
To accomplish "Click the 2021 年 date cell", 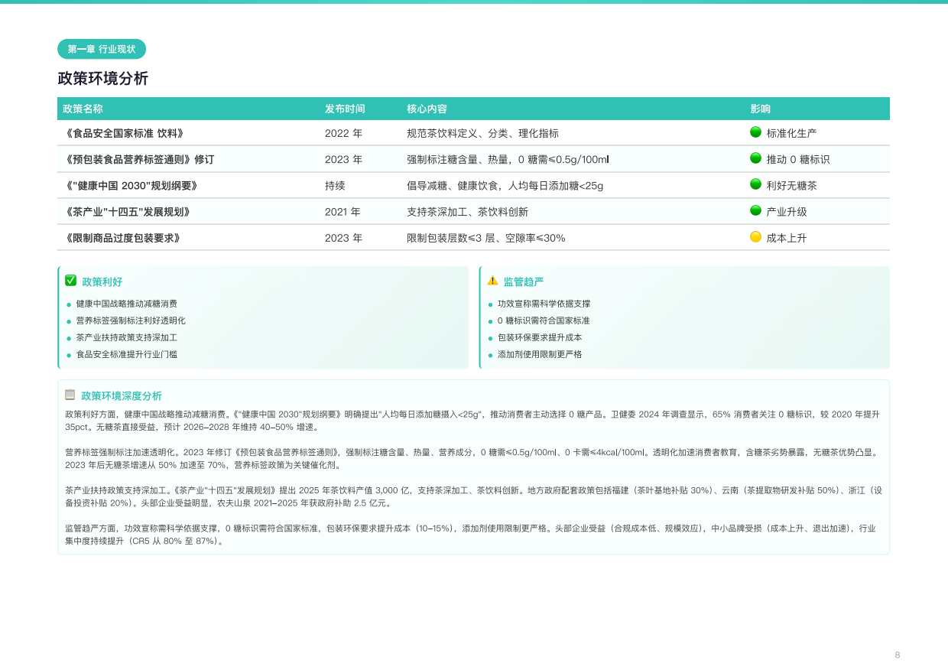I will pos(343,212).
